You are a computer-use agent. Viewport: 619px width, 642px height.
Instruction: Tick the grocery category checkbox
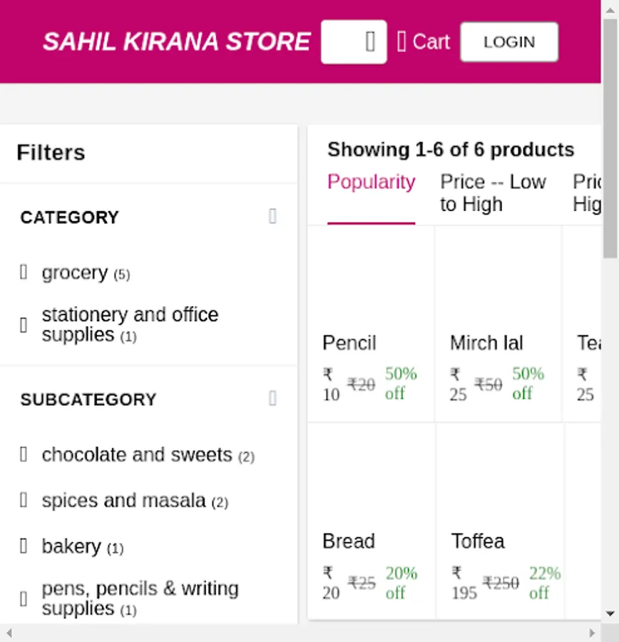click(24, 272)
